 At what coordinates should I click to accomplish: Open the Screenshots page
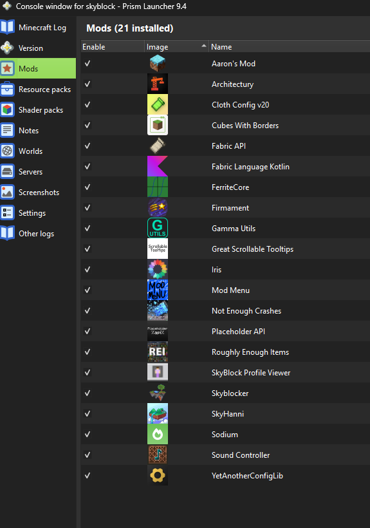pos(38,193)
